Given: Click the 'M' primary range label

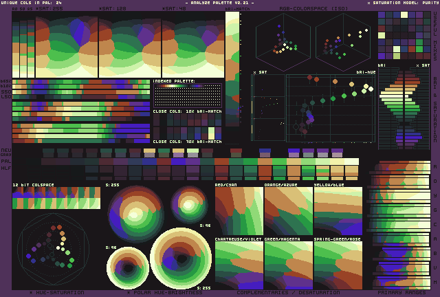Looking at the screenshot, I should [435, 282].
